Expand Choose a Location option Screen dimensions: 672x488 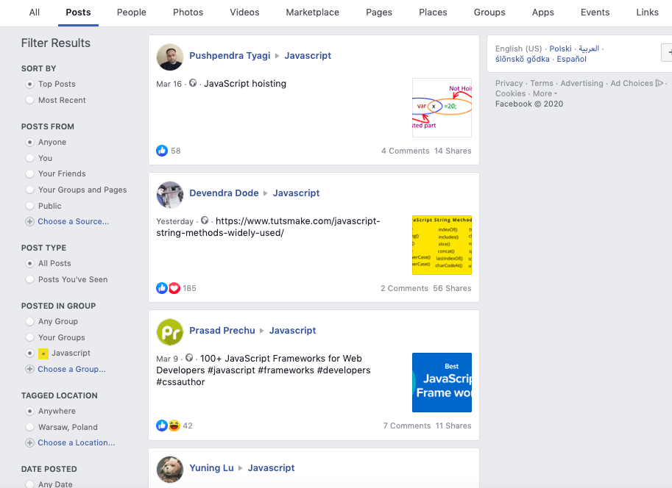[76, 442]
